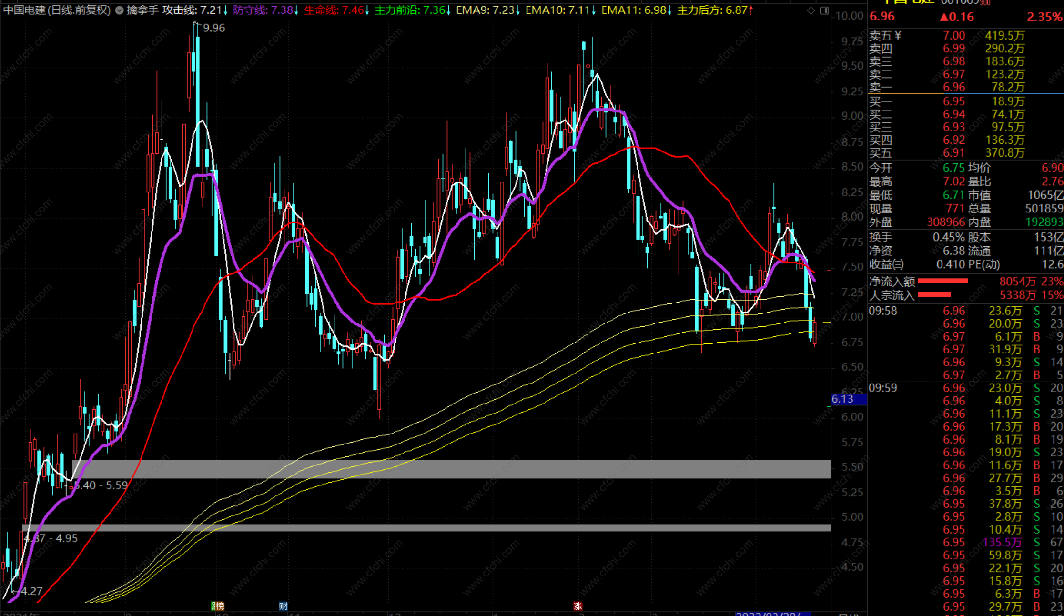Click the 中国电建 (日线.前复权) chart title
This screenshot has height=616, width=1064.
57,10
